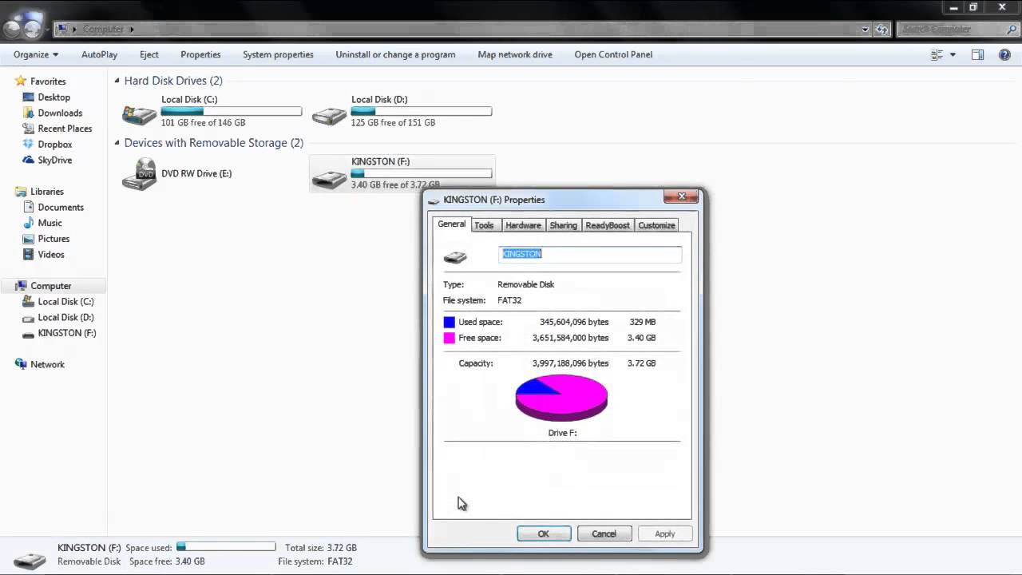Click Uninstall or change a program
This screenshot has width=1022, height=575.
point(395,54)
